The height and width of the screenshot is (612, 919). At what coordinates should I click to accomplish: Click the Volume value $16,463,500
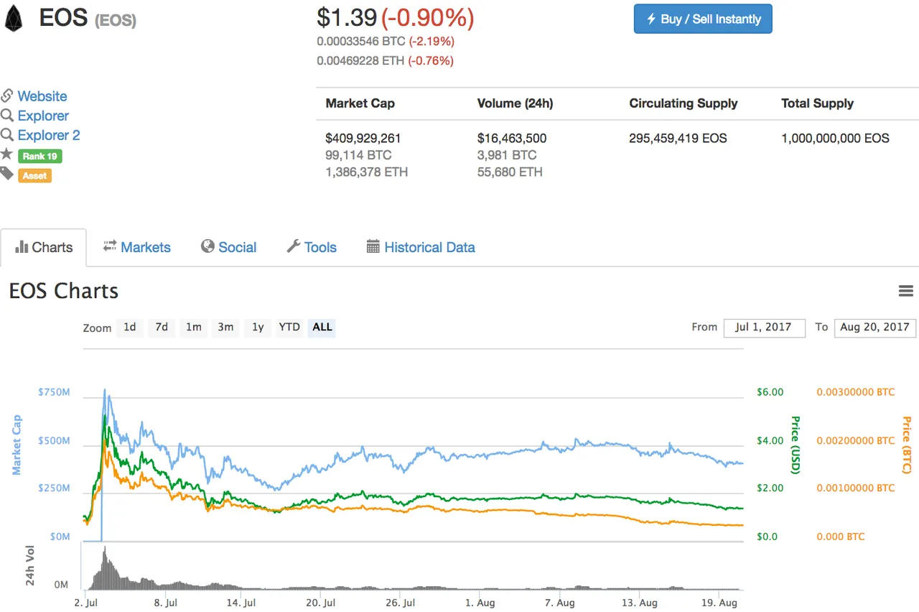pos(512,138)
